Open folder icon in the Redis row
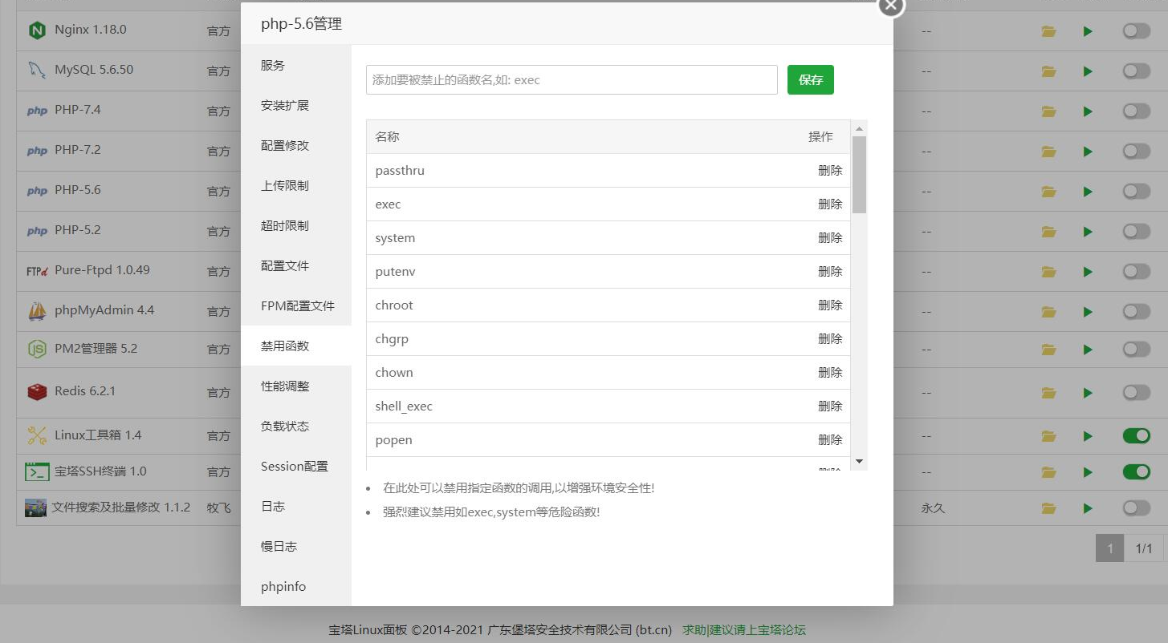Screen dimensions: 1168x643 tap(1048, 393)
